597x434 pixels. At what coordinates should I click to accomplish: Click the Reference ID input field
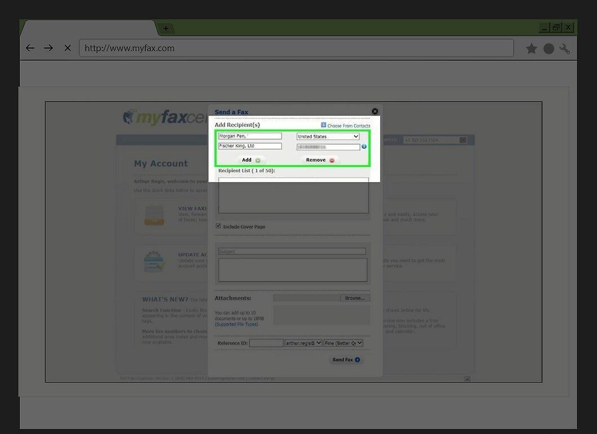coord(266,343)
